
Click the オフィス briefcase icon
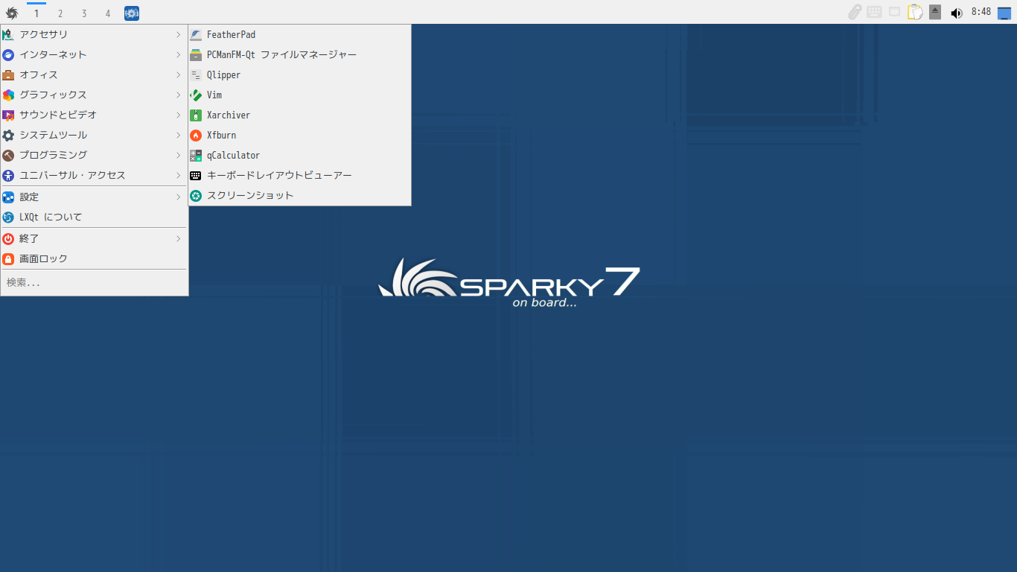pyautogui.click(x=8, y=75)
